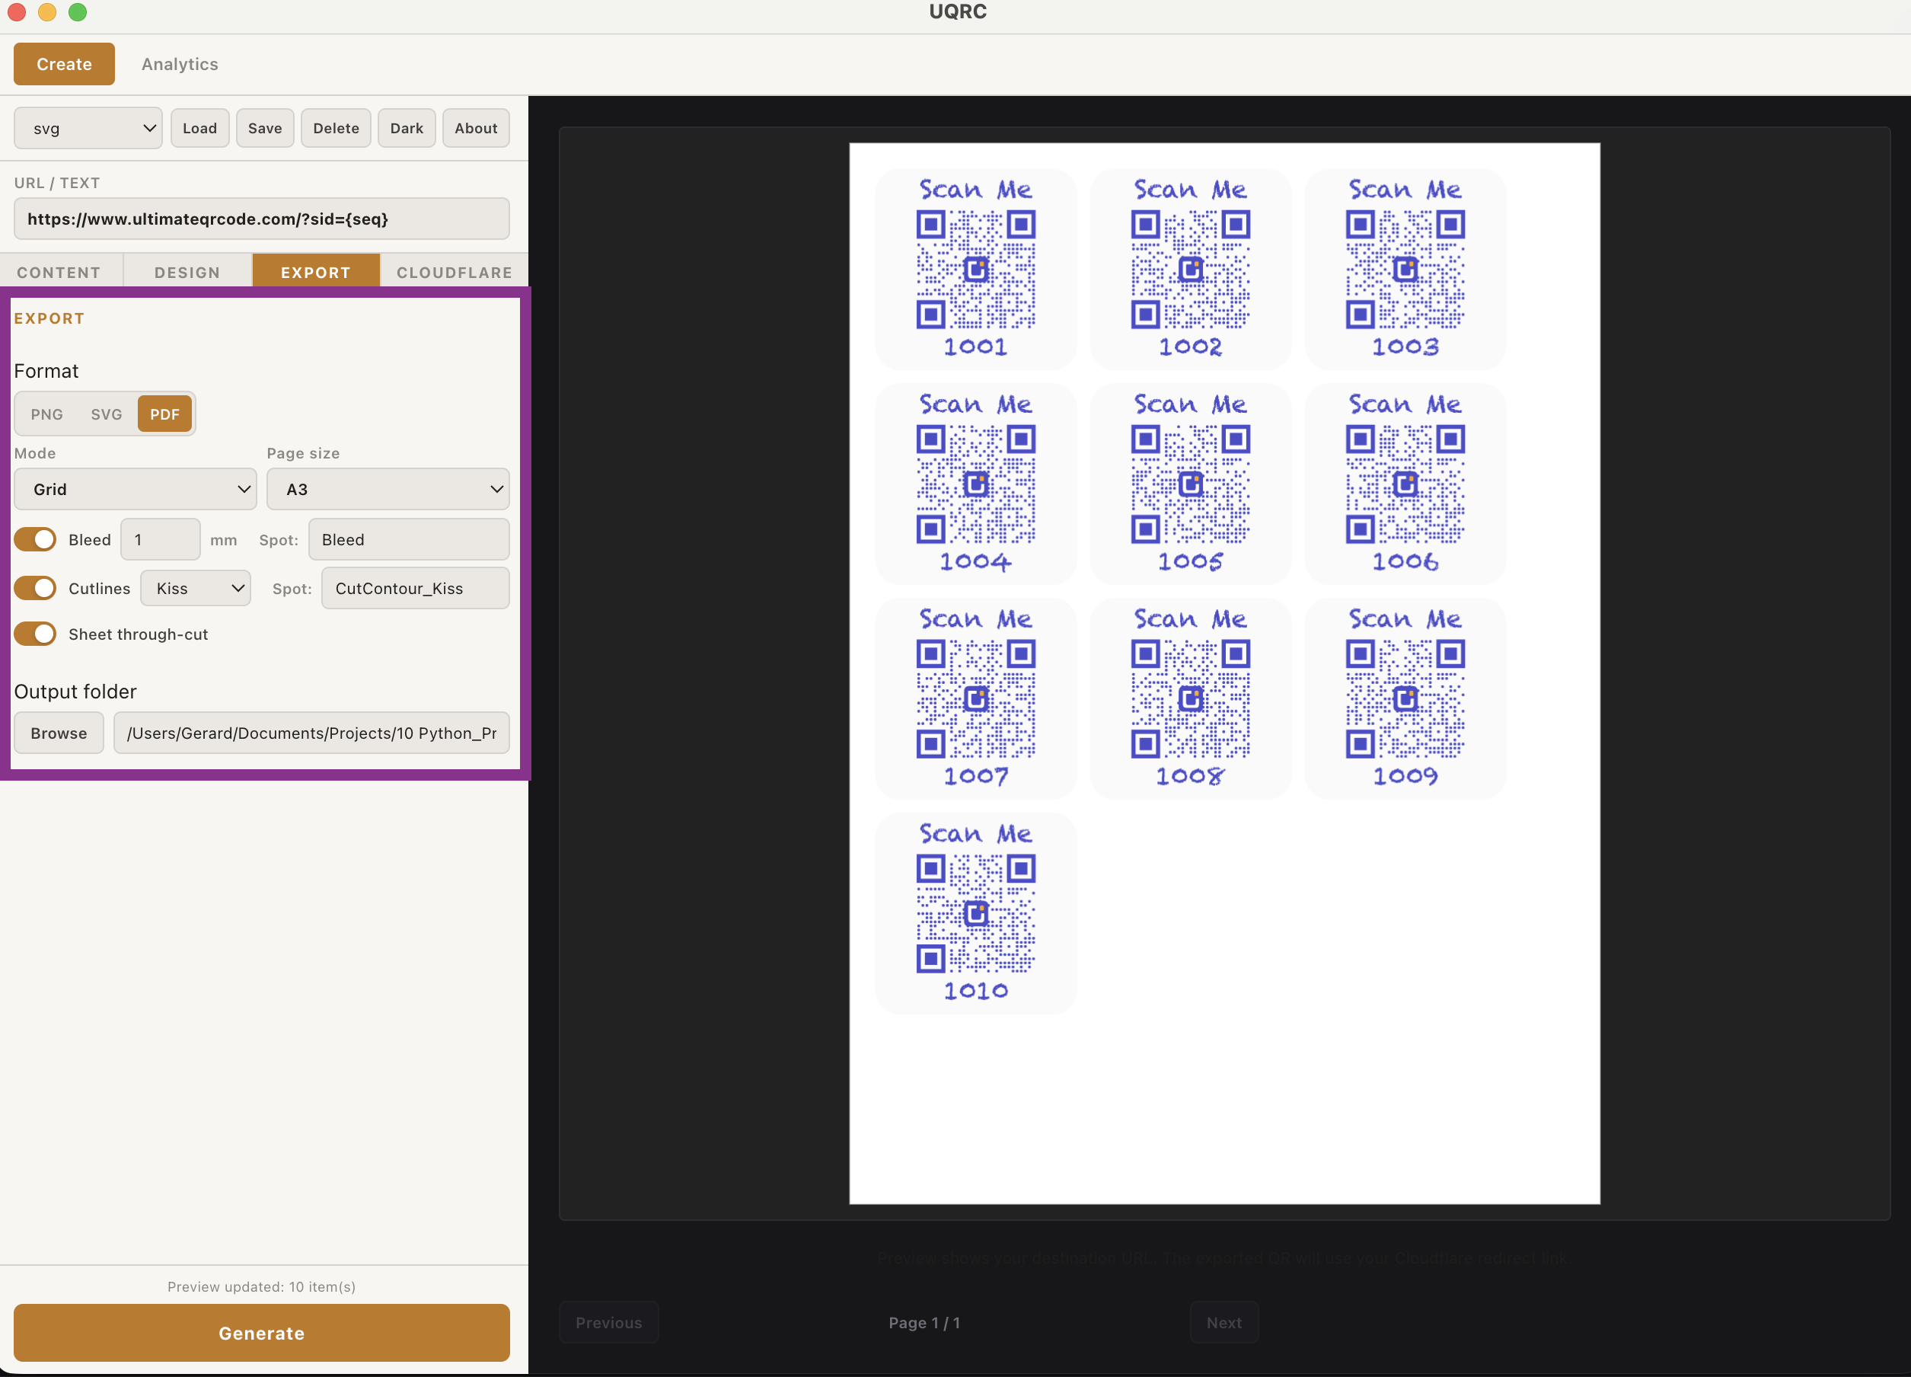Image resolution: width=1911 pixels, height=1377 pixels.
Task: Switch to Dark theme
Action: coord(406,128)
